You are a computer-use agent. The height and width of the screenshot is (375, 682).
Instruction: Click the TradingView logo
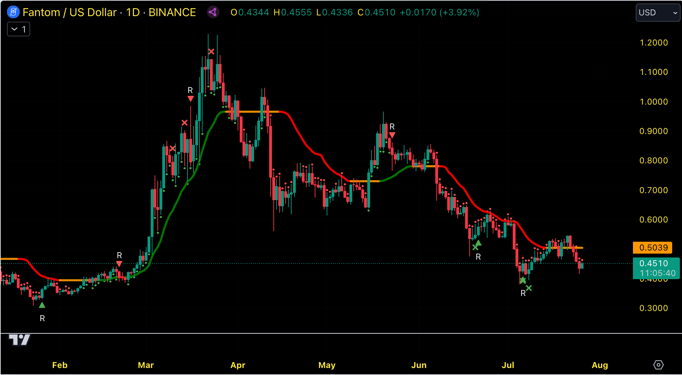19,340
